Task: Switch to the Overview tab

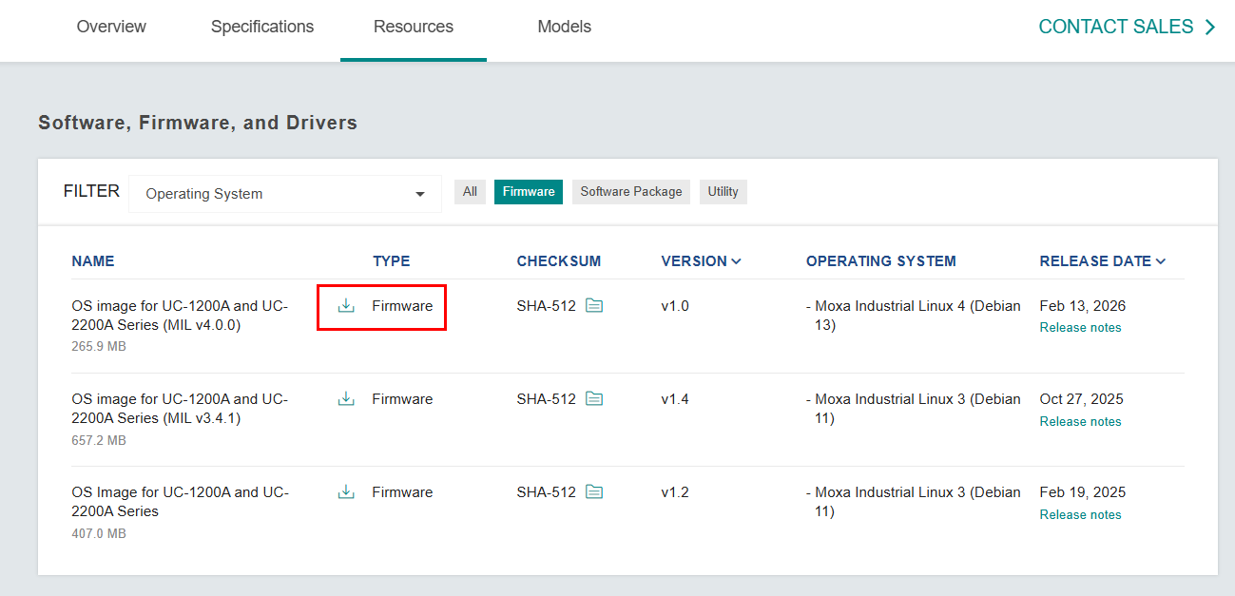Action: point(111,28)
